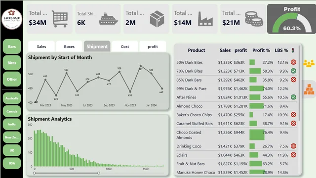Sort by the Profit % column header
This screenshot has width=316, height=178.
pyautogui.click(x=261, y=50)
